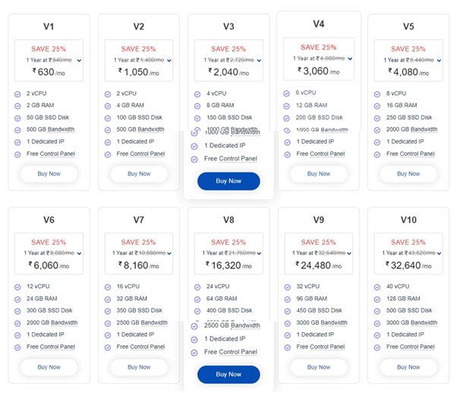Click the checkmark icon beside V1's 2 vCPU
This screenshot has width=460, height=393.
pyautogui.click(x=17, y=93)
